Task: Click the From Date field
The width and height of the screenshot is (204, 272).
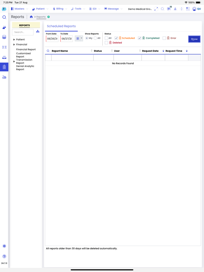Action: tap(52, 39)
